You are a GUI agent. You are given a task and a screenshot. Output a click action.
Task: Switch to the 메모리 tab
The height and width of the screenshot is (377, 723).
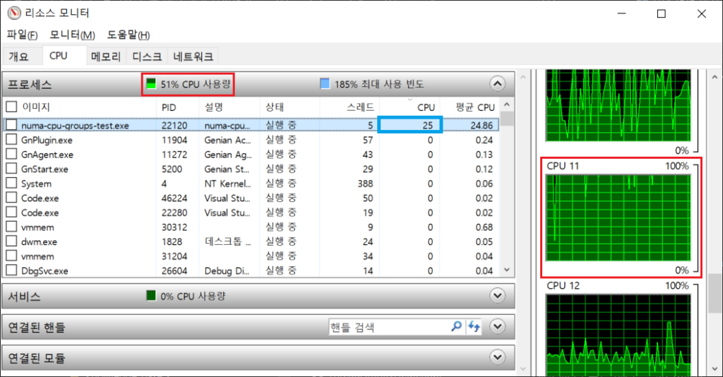tap(106, 56)
